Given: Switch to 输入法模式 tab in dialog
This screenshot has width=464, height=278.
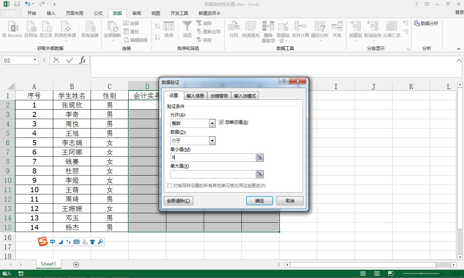Looking at the screenshot, I should coord(245,96).
